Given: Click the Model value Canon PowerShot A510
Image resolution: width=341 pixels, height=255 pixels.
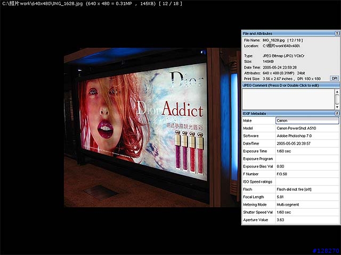Looking at the screenshot, I should (x=296, y=128).
